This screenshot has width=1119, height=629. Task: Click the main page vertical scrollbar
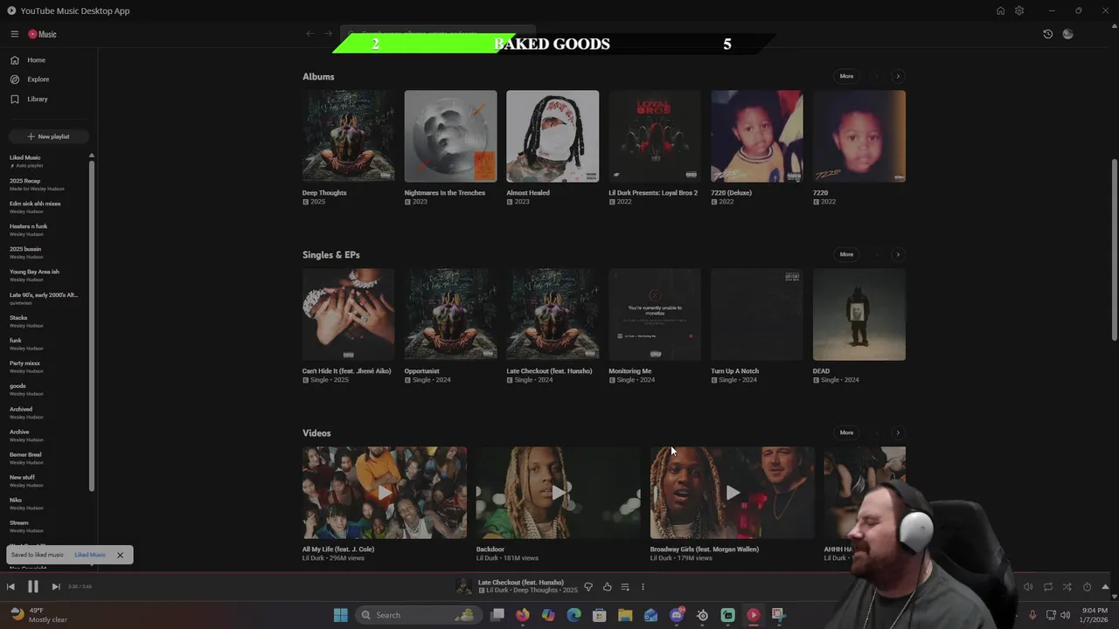coord(1114,250)
